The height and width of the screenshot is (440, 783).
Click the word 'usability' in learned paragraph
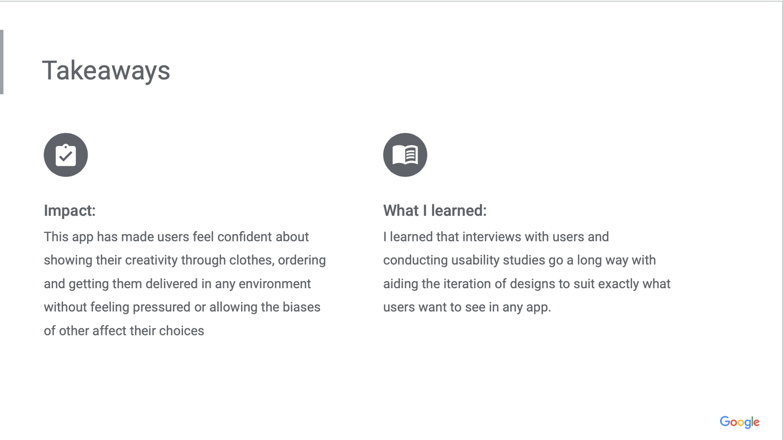(x=475, y=260)
